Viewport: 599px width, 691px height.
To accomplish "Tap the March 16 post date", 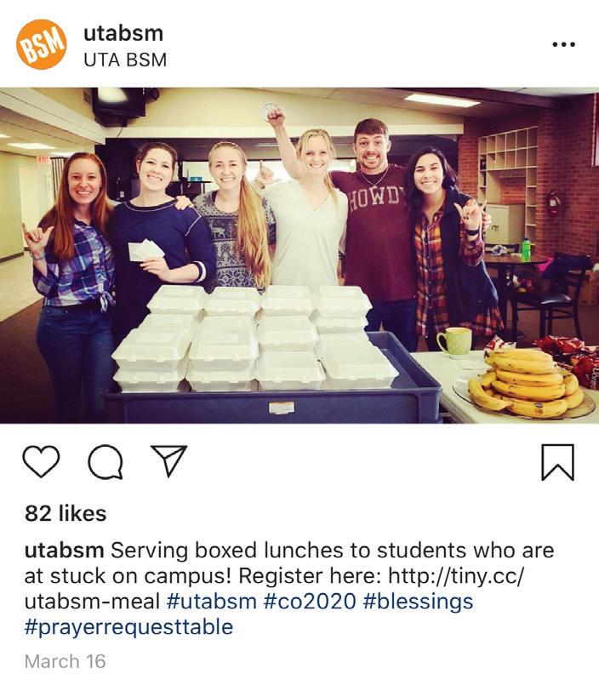I will tap(65, 661).
